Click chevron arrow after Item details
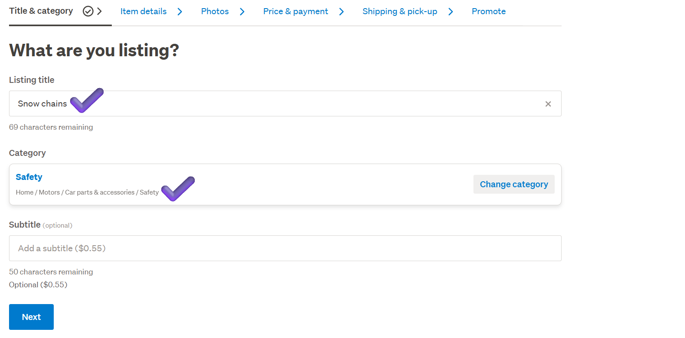This screenshot has width=685, height=338. (x=180, y=12)
